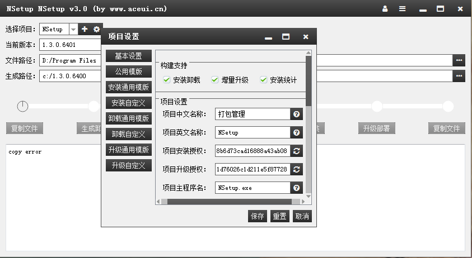This screenshot has width=472, height=258.
Task: Click horizontal scrollbar right arrow
Action: click(x=303, y=202)
